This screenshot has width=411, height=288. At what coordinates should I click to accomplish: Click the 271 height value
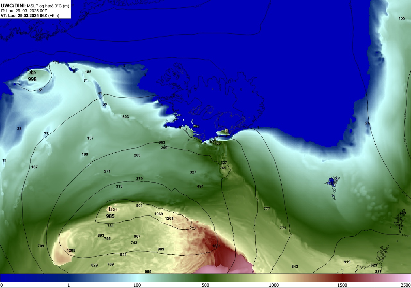pos(107,171)
